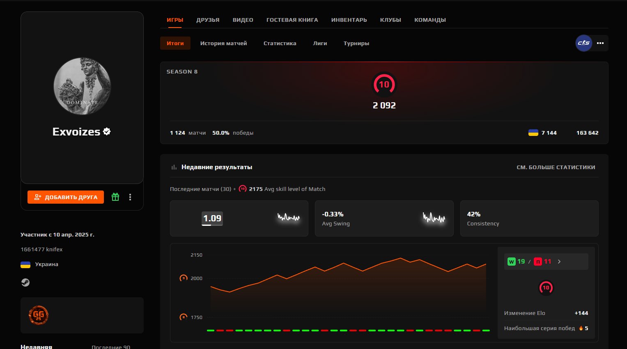
Task: Click the bar chart icon beside Недавние результаты
Action: [174, 167]
